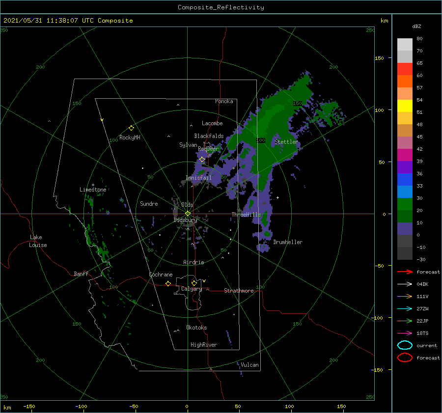Click the Olds city label
Image resolution: width=442 pixels, height=413 pixels.
click(x=187, y=205)
